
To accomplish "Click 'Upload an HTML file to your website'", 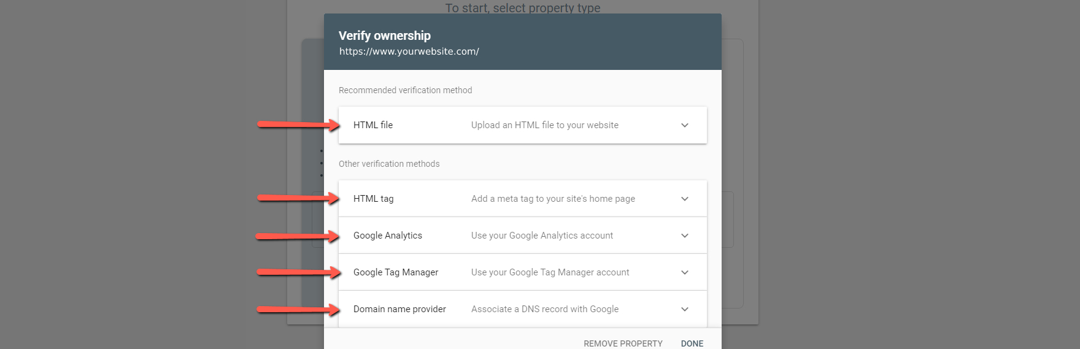I will pyautogui.click(x=545, y=125).
